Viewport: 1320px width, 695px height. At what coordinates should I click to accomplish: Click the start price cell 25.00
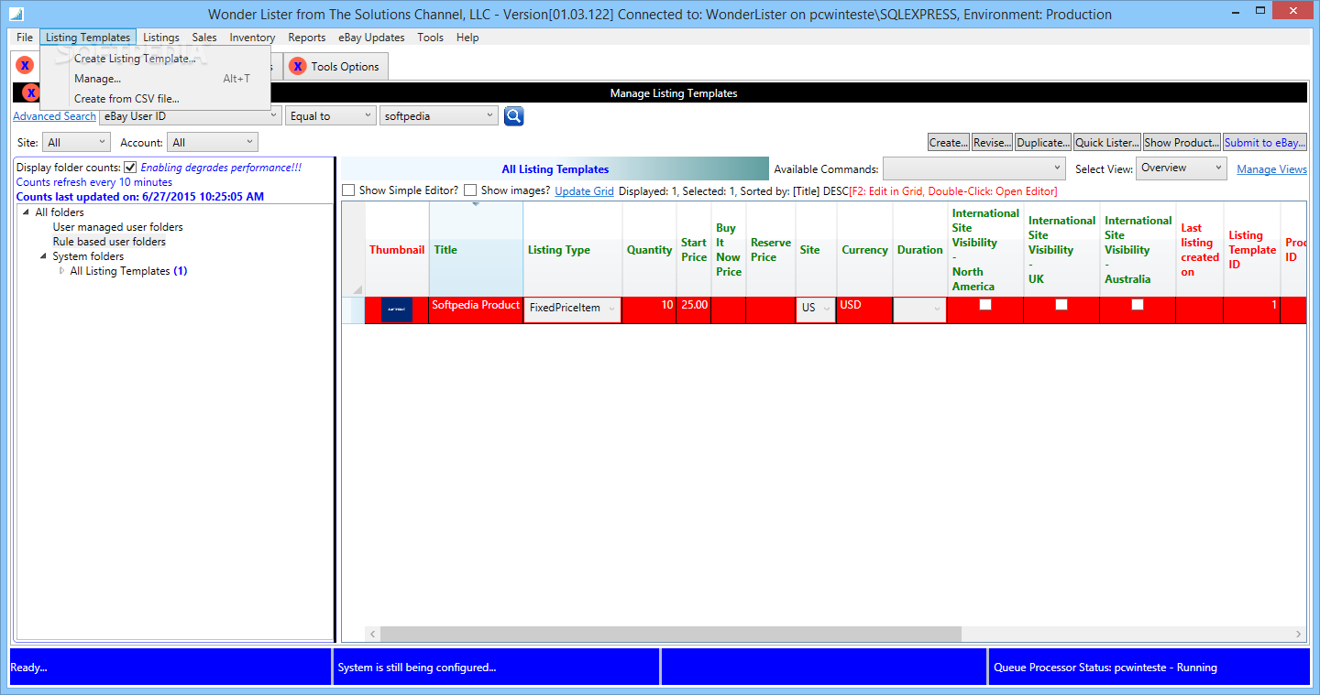point(694,309)
